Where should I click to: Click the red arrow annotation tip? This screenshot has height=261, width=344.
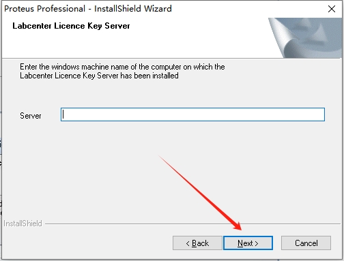[239, 228]
